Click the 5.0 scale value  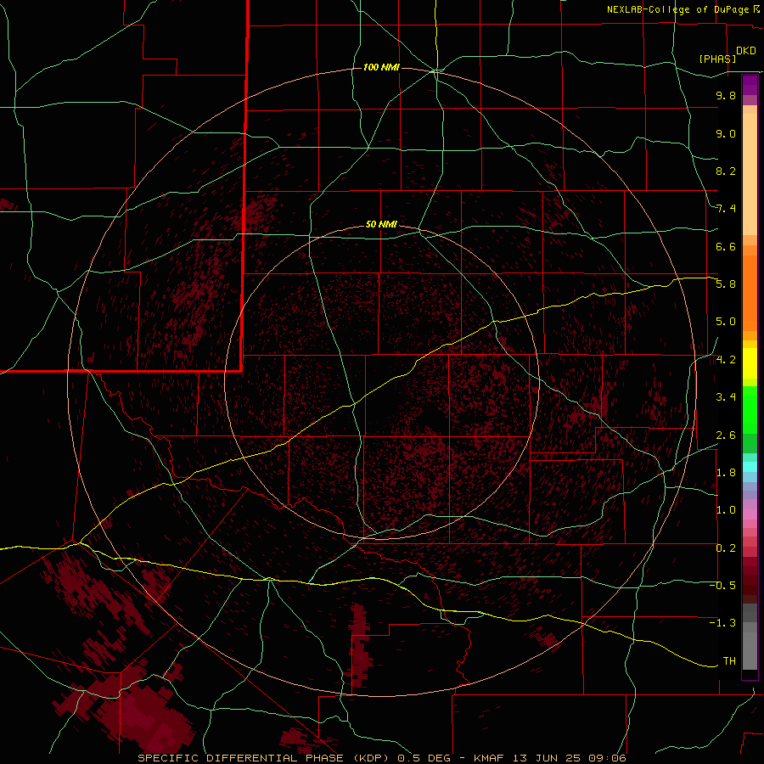726,322
